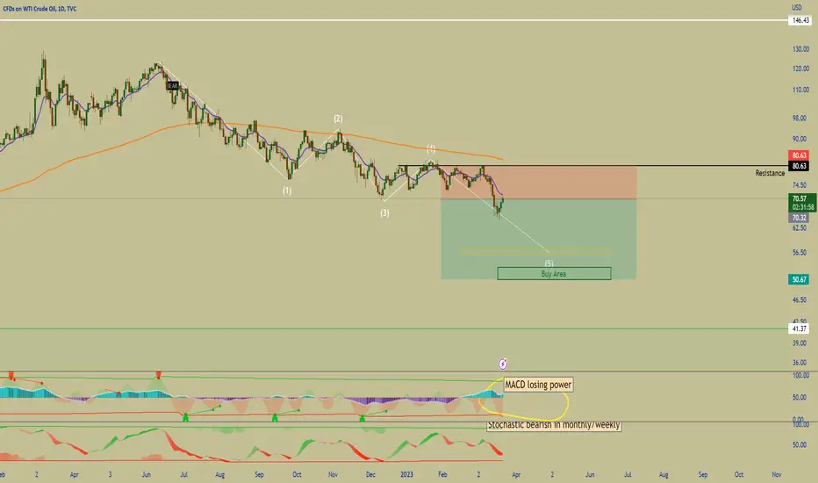Click the 50.67 target price tag

coord(799,280)
